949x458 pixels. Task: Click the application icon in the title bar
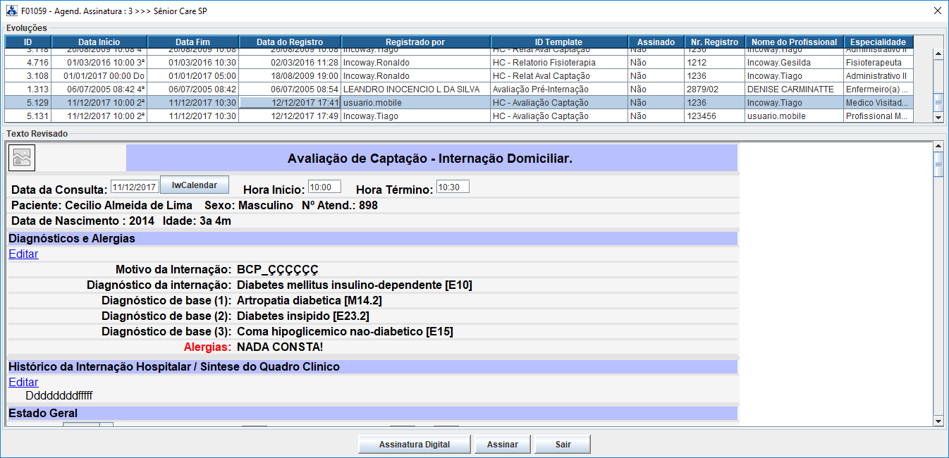pyautogui.click(x=11, y=11)
